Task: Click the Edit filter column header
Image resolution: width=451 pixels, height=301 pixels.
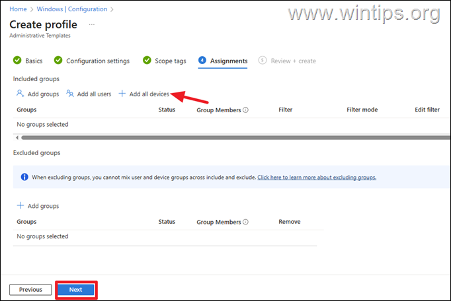Action: [x=427, y=110]
